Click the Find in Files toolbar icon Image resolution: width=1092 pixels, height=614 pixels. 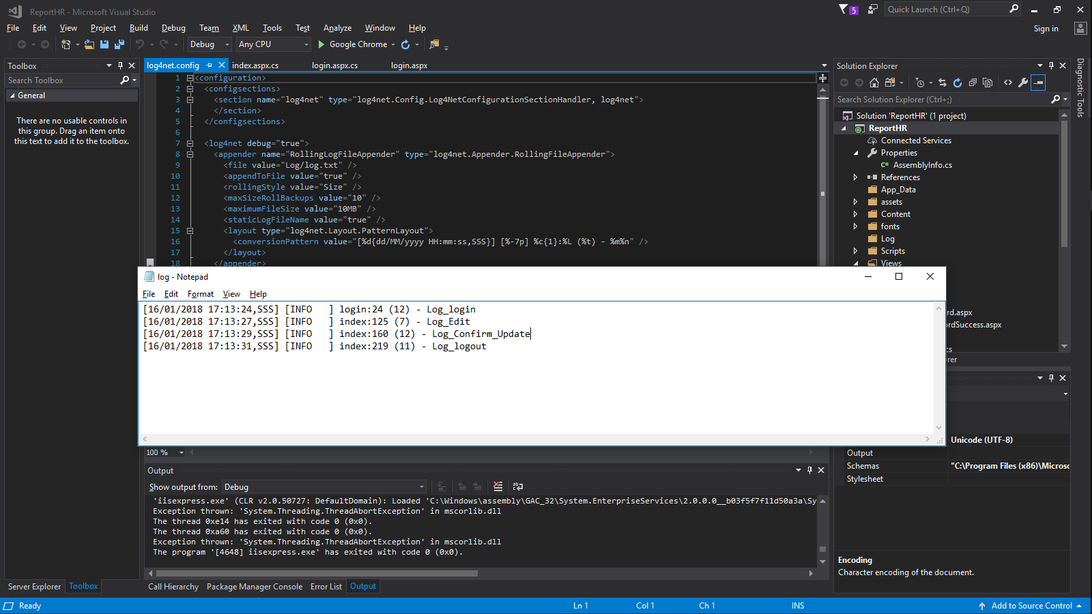tap(434, 44)
